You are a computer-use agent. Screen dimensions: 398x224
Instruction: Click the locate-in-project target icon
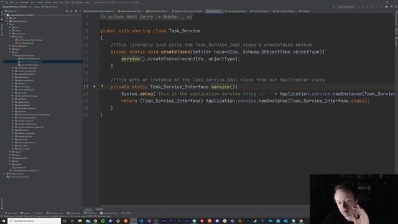pos(67,11)
